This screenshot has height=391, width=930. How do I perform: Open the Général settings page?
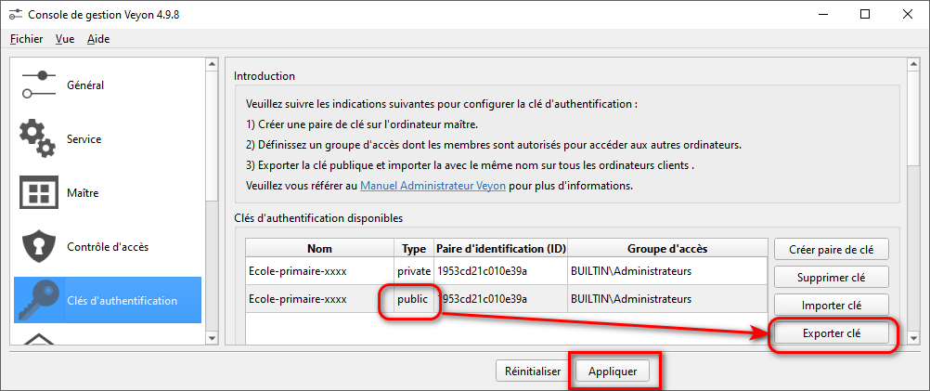(108, 85)
